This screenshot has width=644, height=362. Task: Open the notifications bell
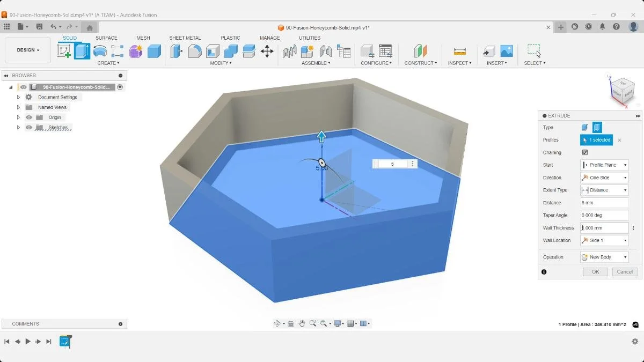click(603, 26)
